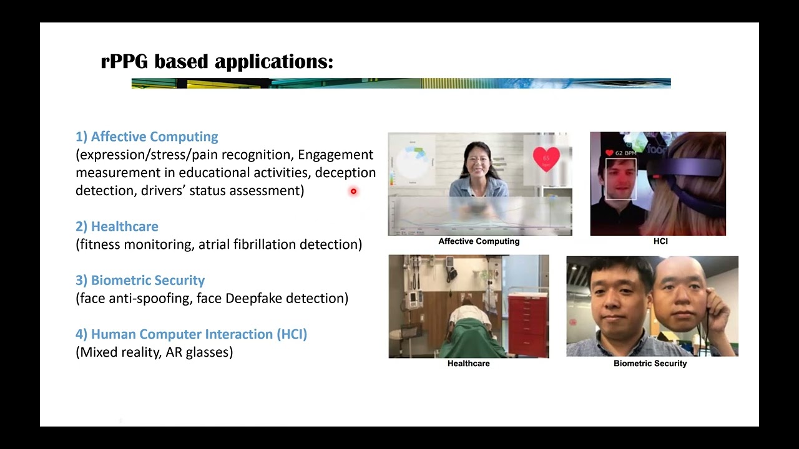This screenshot has height=449, width=799.
Task: Click '(face anti-spoofing, face Deepfake detection)' text
Action: tap(212, 298)
